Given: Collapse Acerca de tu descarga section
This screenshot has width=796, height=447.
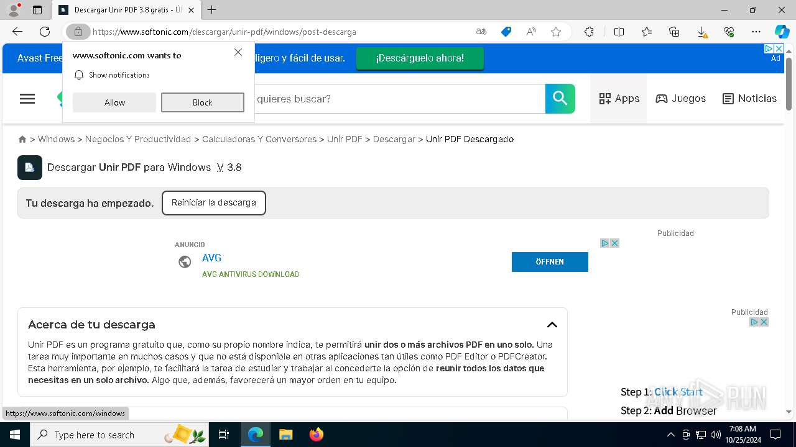Looking at the screenshot, I should (x=552, y=325).
